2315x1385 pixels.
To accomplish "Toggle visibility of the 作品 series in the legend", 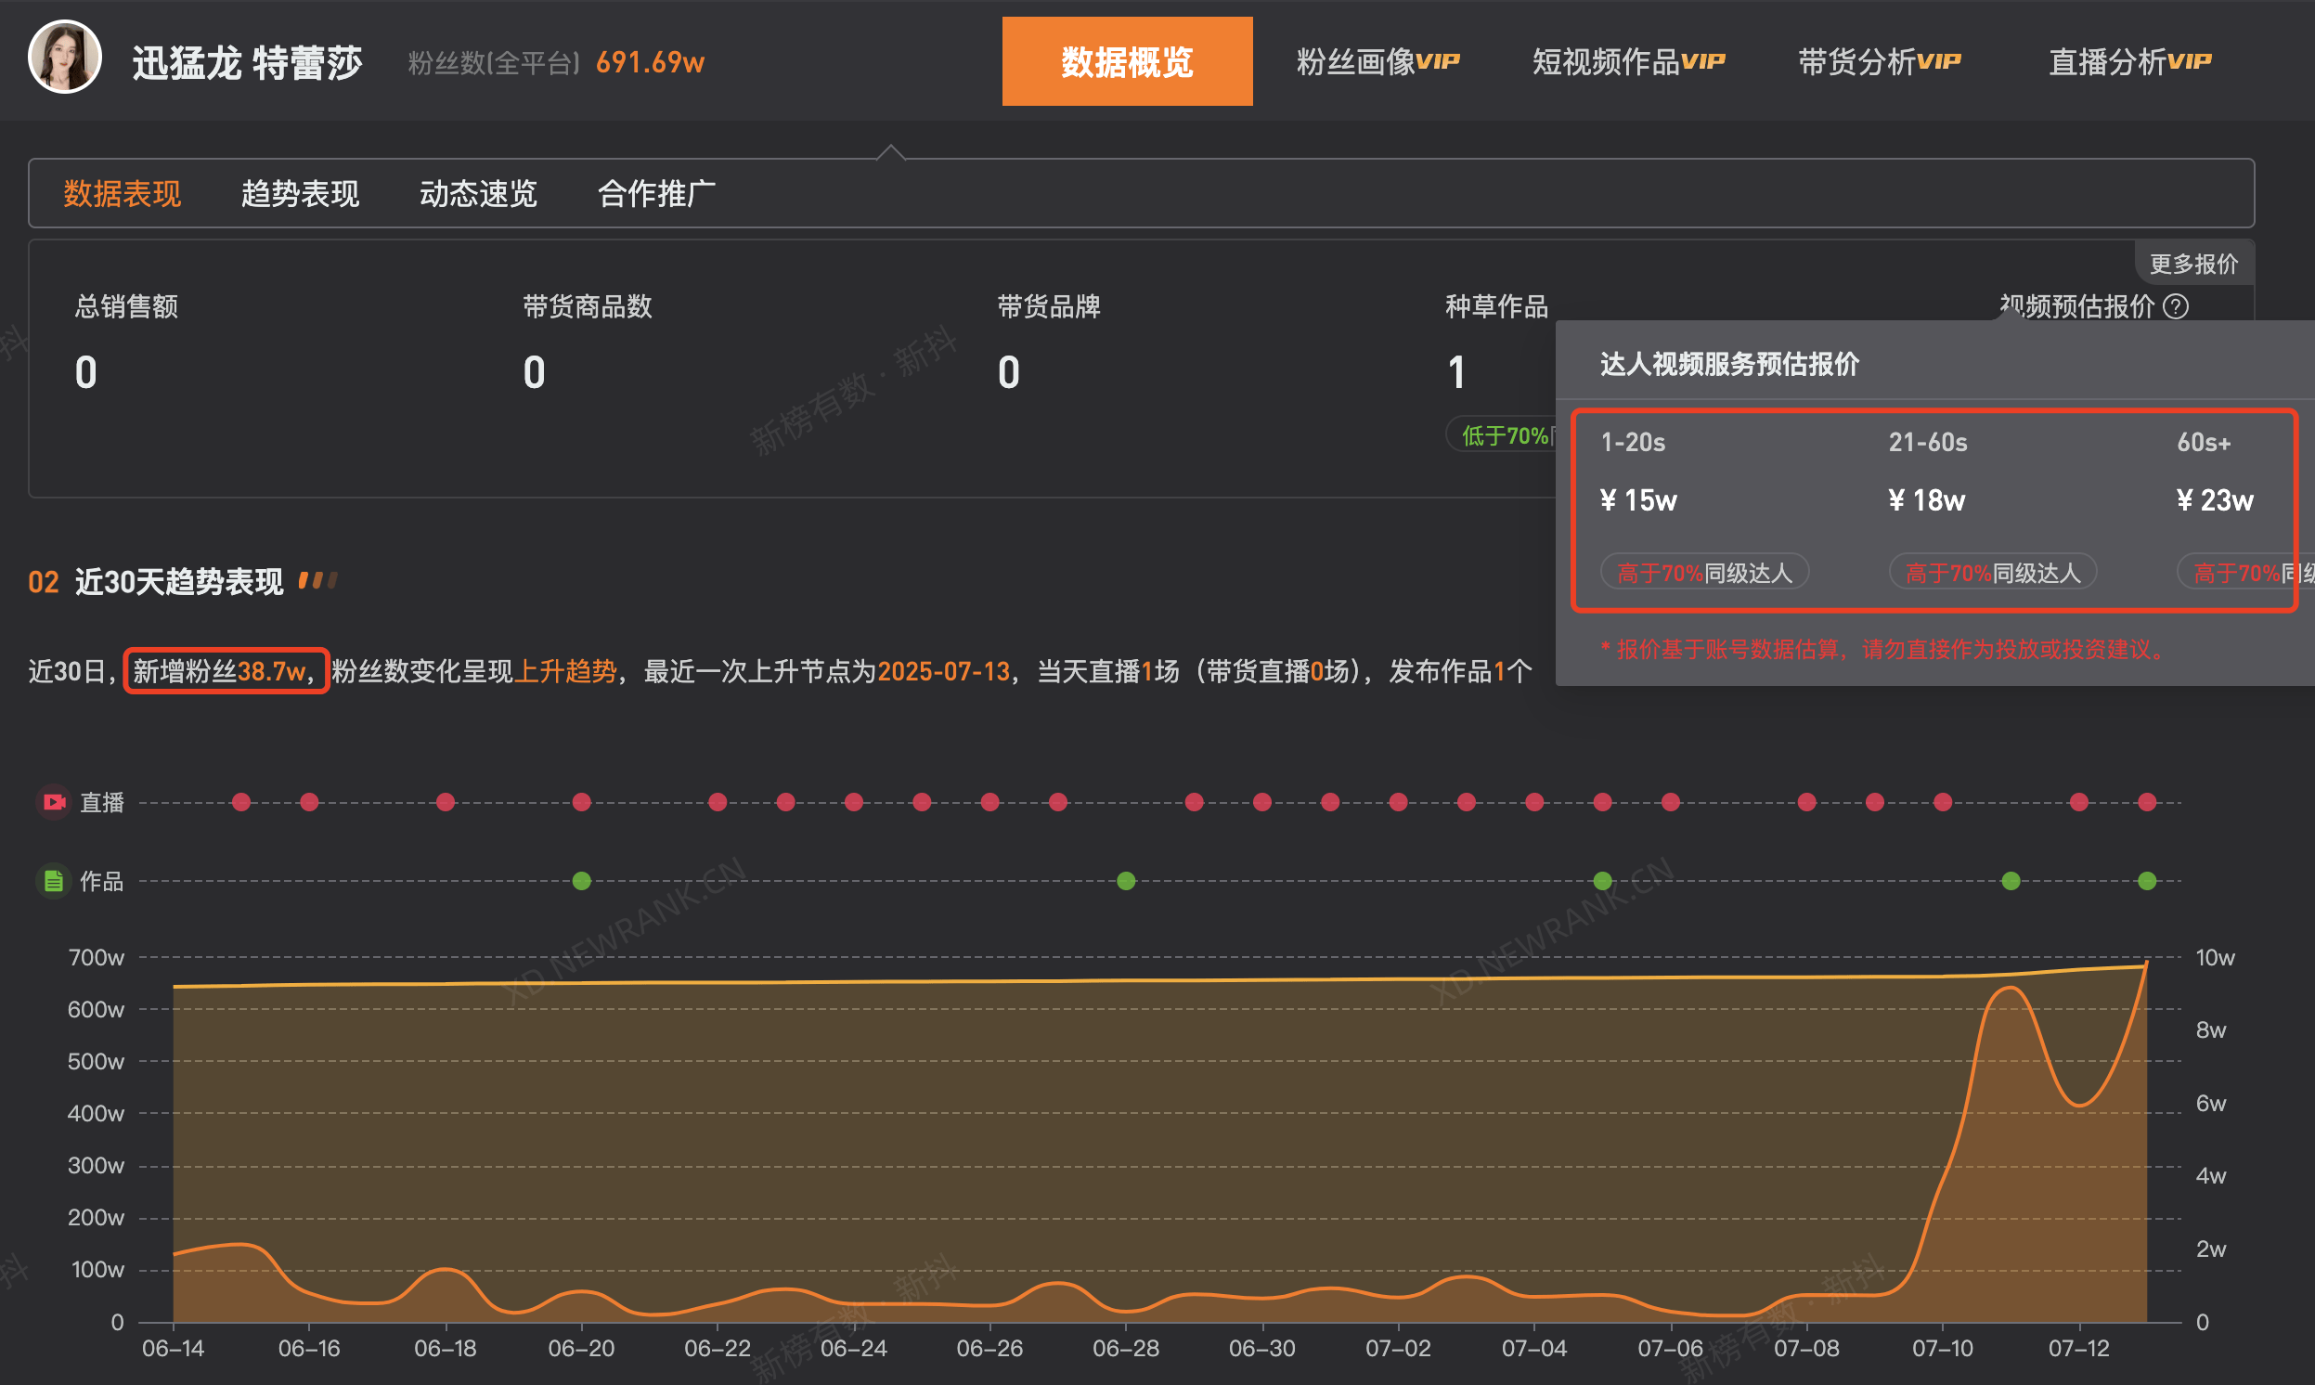I will point(102,880).
